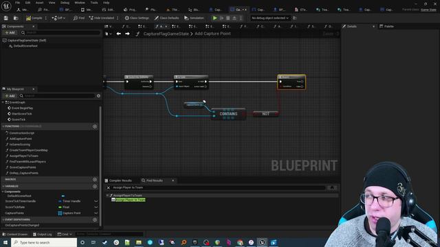Screen dimensions: 440x247
Task: Open the FindTeamWithLeastPlayers function
Action: [x=27, y=162]
